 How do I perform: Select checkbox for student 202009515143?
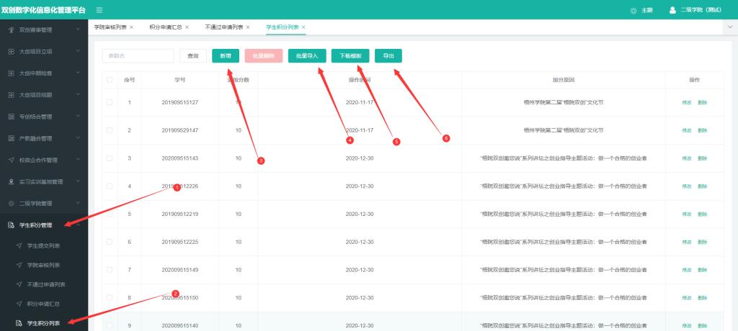[x=110, y=158]
